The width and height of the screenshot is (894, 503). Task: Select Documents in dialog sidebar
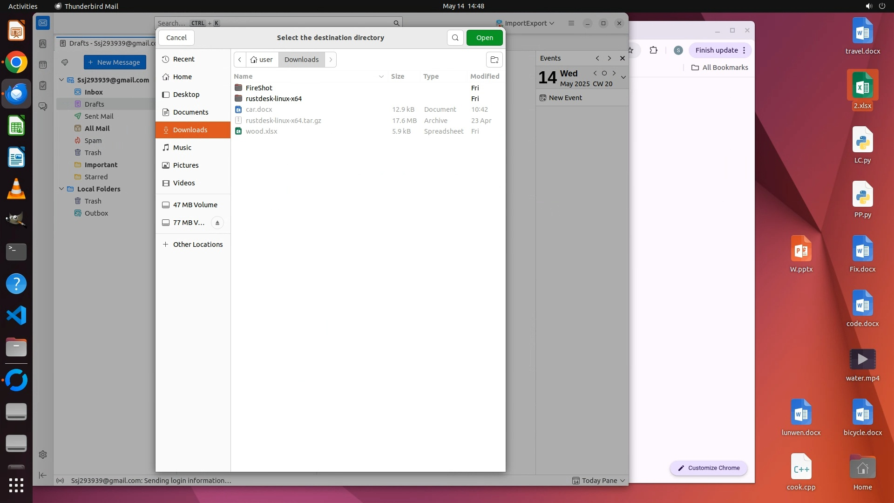click(190, 112)
